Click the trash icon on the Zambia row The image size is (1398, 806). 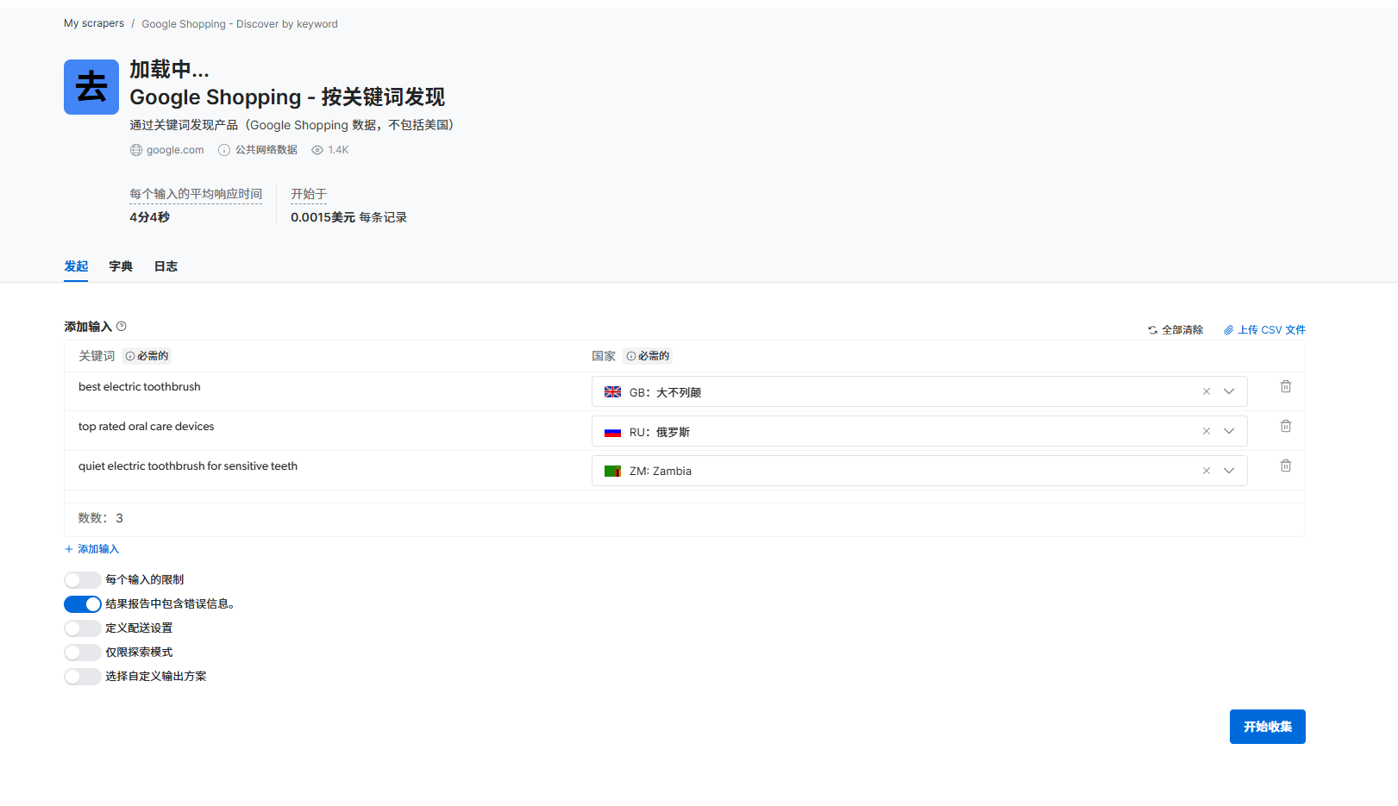click(1285, 465)
